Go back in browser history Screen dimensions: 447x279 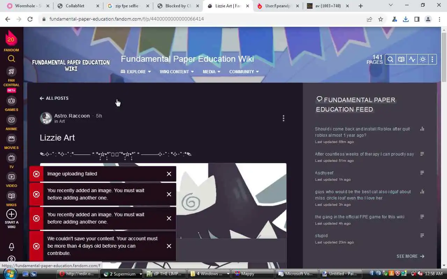pos(8,19)
